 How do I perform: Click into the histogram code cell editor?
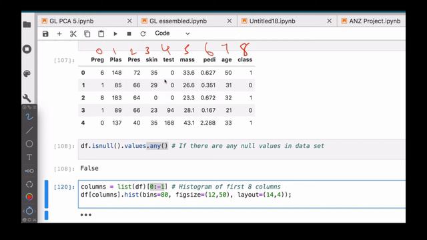242,194
